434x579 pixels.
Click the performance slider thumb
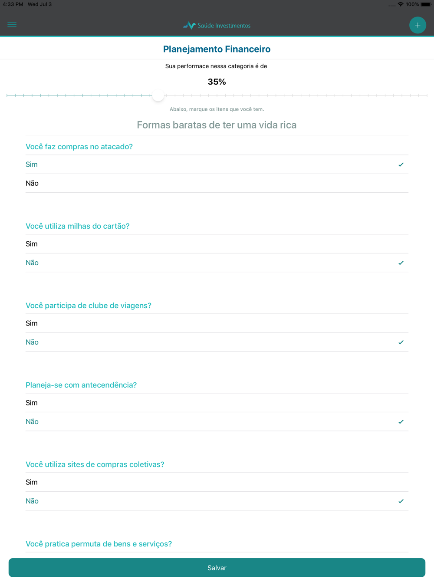[158, 95]
